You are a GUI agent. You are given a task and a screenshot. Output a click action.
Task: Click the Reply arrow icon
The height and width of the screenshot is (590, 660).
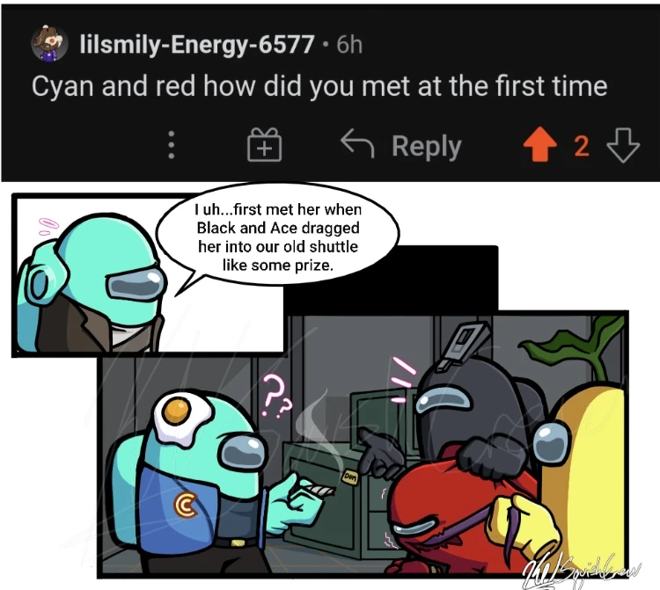[357, 143]
